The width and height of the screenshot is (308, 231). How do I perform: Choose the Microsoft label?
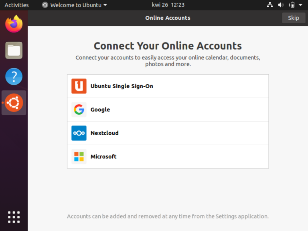point(103,156)
